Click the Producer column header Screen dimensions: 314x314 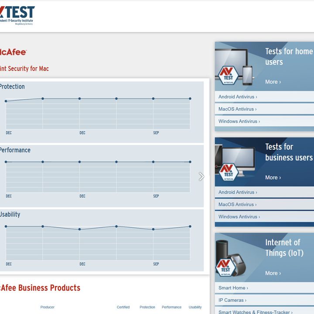48,307
